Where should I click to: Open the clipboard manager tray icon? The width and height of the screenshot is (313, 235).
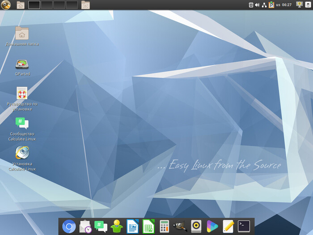pyautogui.click(x=271, y=5)
